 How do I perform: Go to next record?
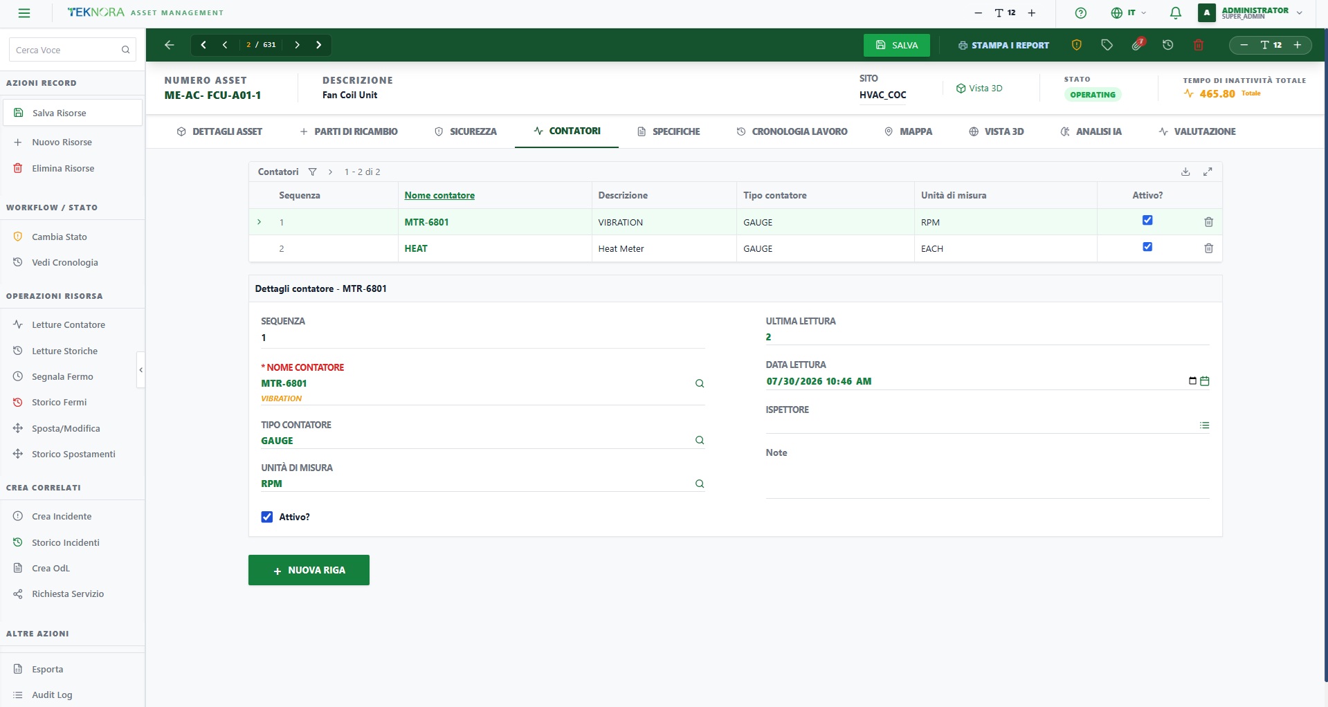click(297, 45)
